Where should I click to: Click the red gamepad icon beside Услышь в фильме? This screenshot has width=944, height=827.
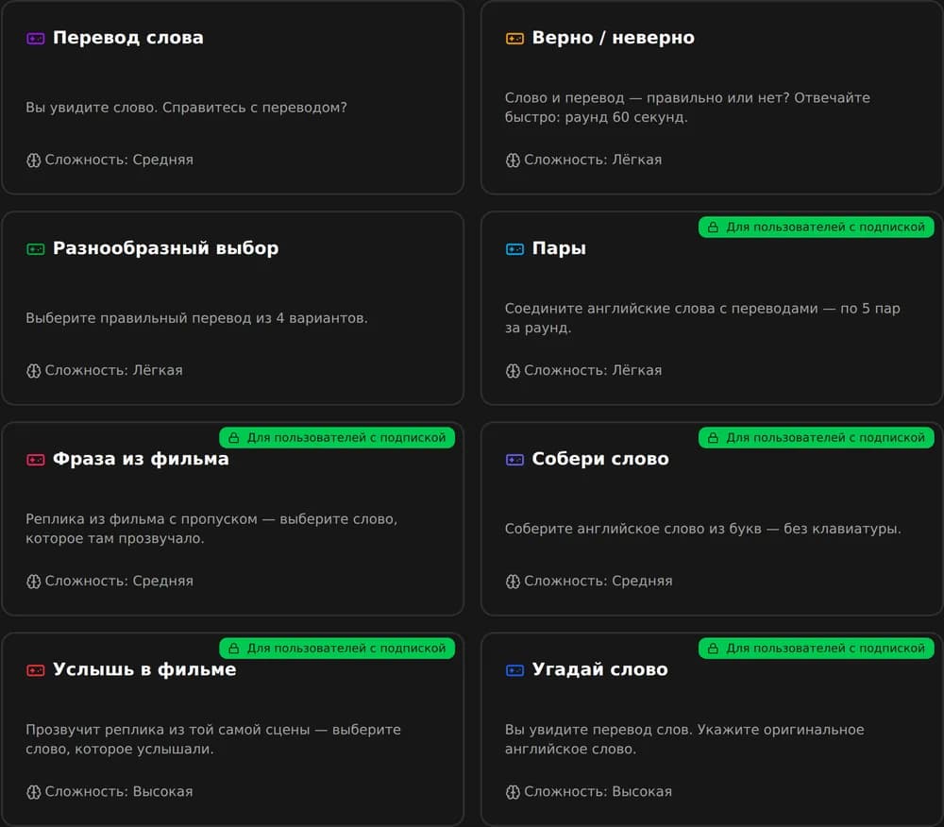36,670
